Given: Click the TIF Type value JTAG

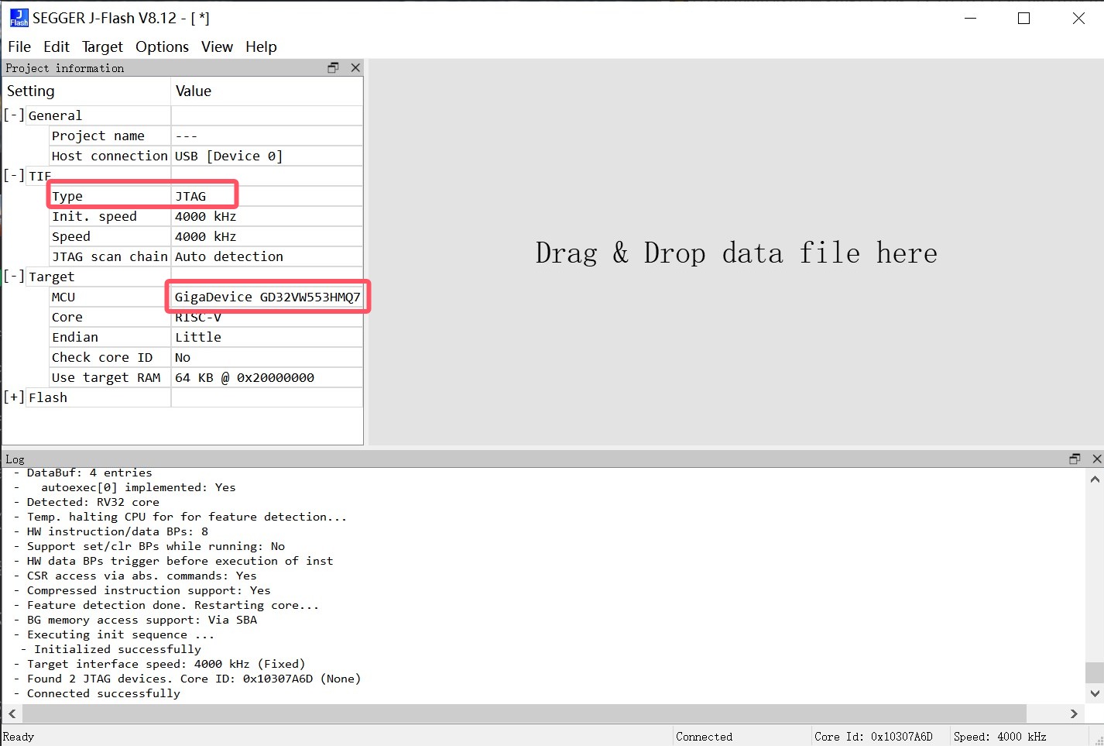Looking at the screenshot, I should point(190,197).
